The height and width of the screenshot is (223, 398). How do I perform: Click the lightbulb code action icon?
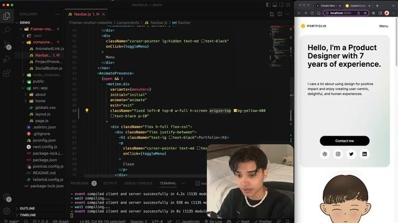point(87,110)
